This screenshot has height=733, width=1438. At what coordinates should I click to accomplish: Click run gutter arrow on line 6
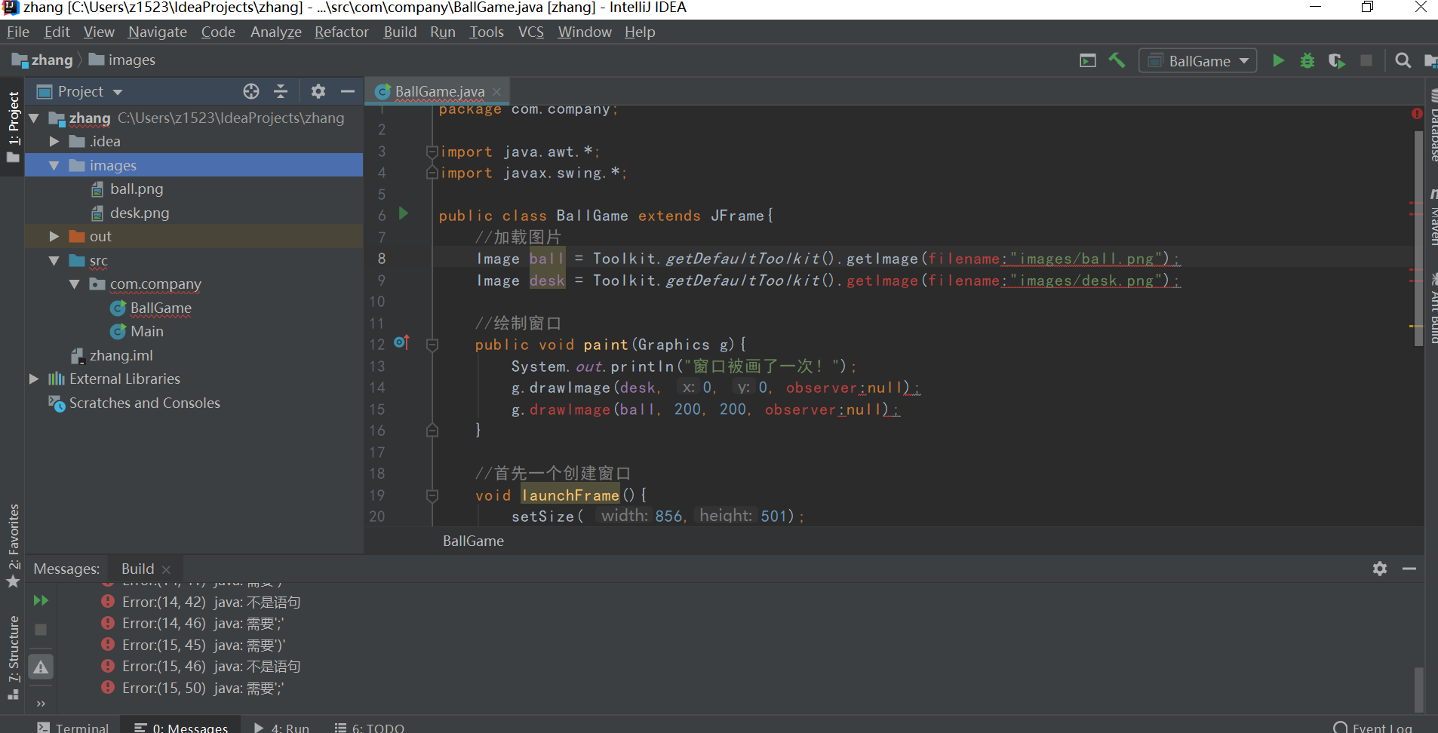click(404, 213)
